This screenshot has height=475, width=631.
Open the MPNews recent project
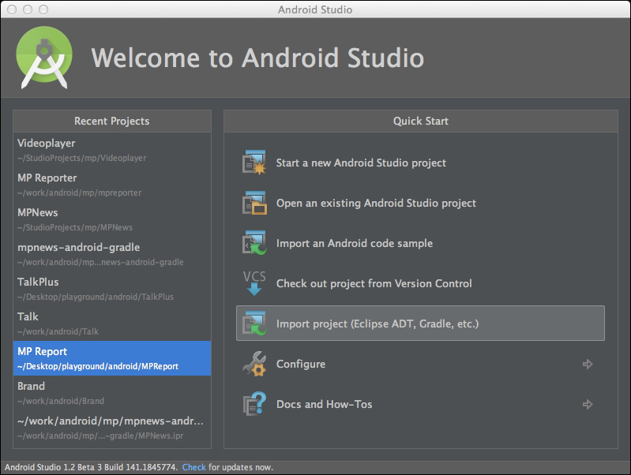point(112,219)
